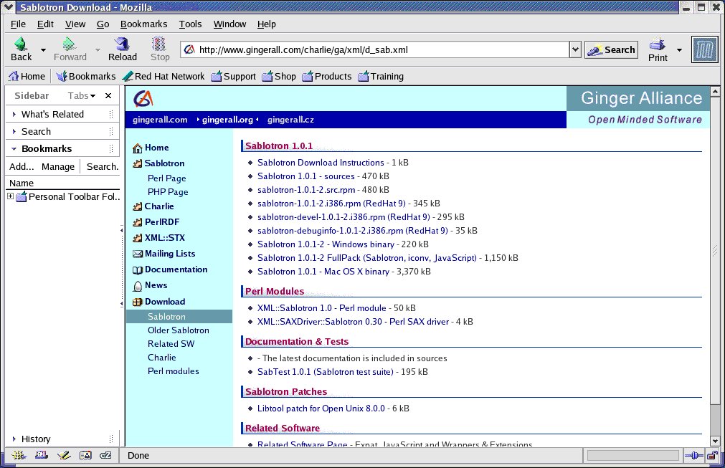This screenshot has width=725, height=468.
Task: Open the Back button history dropdown arrow
Action: pos(43,49)
